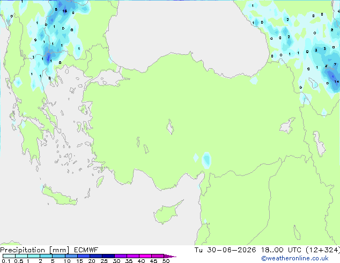
Task: Click the legend label '50'
Action: pyautogui.click(x=166, y=261)
